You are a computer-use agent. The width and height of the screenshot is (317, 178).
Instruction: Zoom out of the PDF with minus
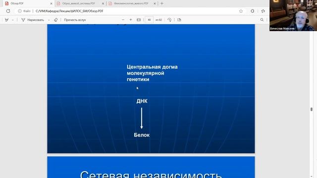point(123,20)
